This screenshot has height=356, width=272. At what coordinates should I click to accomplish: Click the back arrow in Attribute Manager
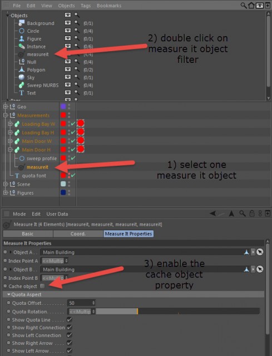213,214
